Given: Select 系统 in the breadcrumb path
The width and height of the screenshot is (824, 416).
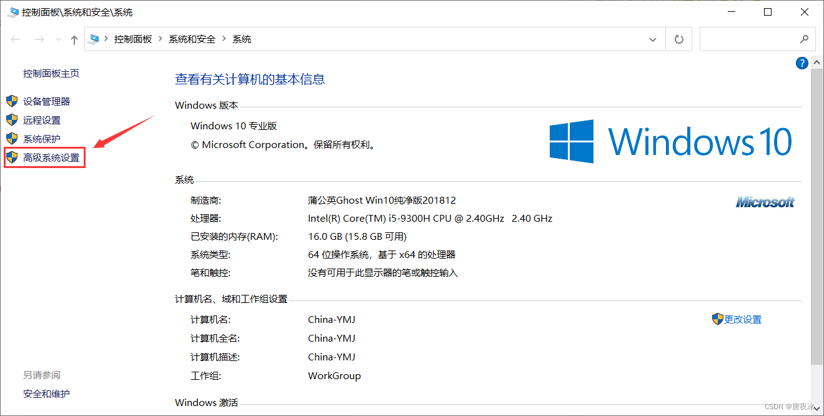Looking at the screenshot, I should (x=241, y=38).
